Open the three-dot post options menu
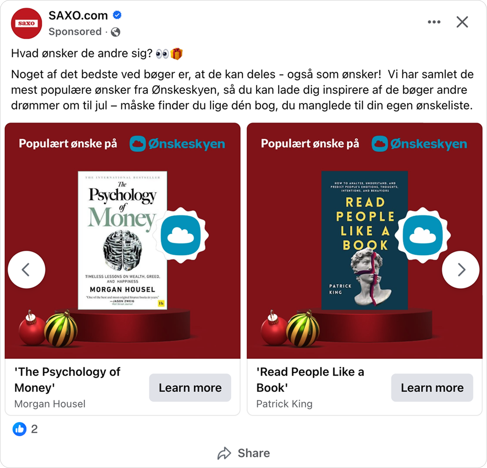 (x=434, y=22)
